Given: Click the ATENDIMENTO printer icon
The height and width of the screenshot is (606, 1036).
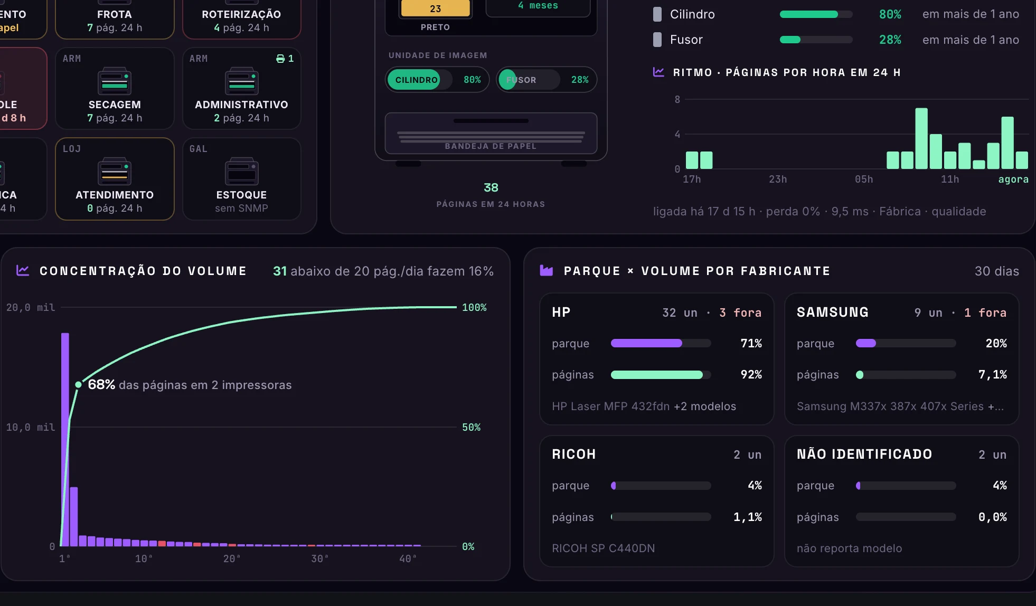Looking at the screenshot, I should click(115, 171).
